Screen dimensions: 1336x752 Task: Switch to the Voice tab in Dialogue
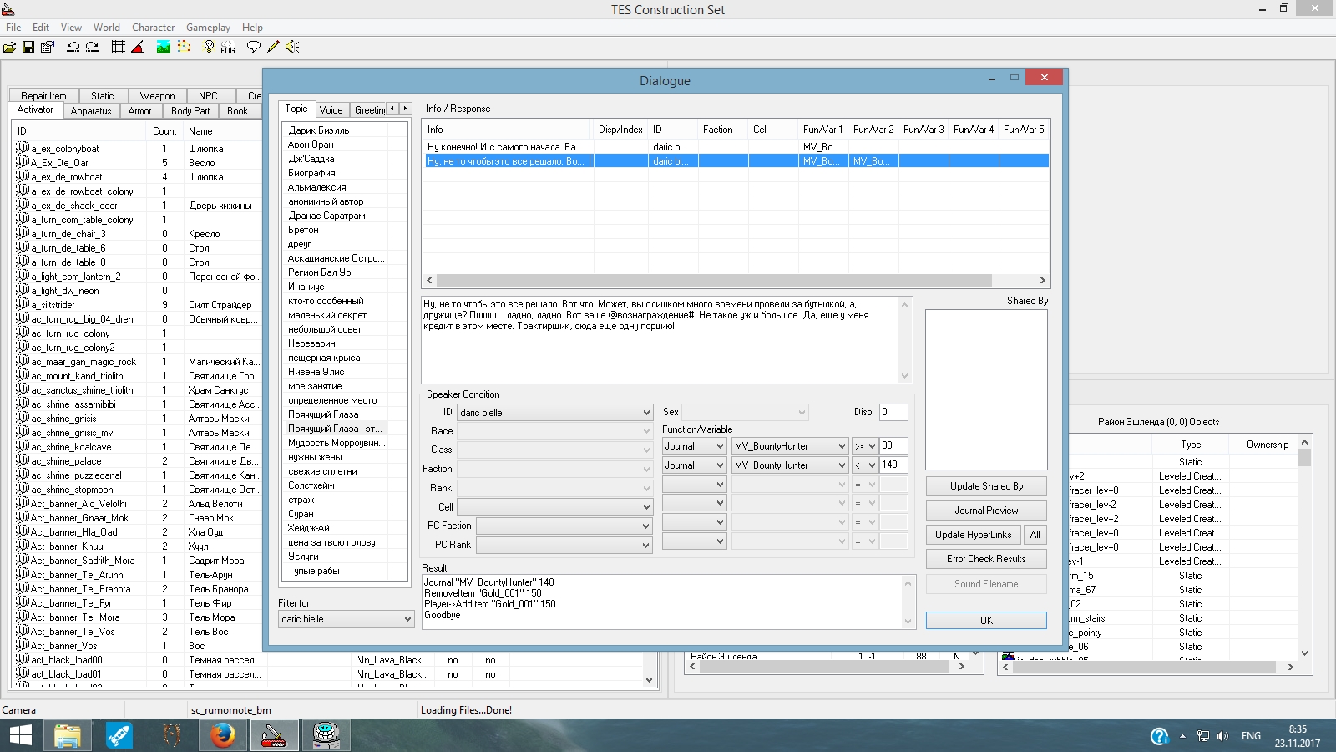click(x=331, y=109)
